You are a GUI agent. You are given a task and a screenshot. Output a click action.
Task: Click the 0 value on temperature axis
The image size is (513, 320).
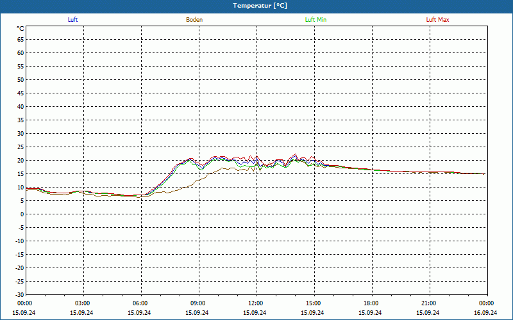[22, 214]
